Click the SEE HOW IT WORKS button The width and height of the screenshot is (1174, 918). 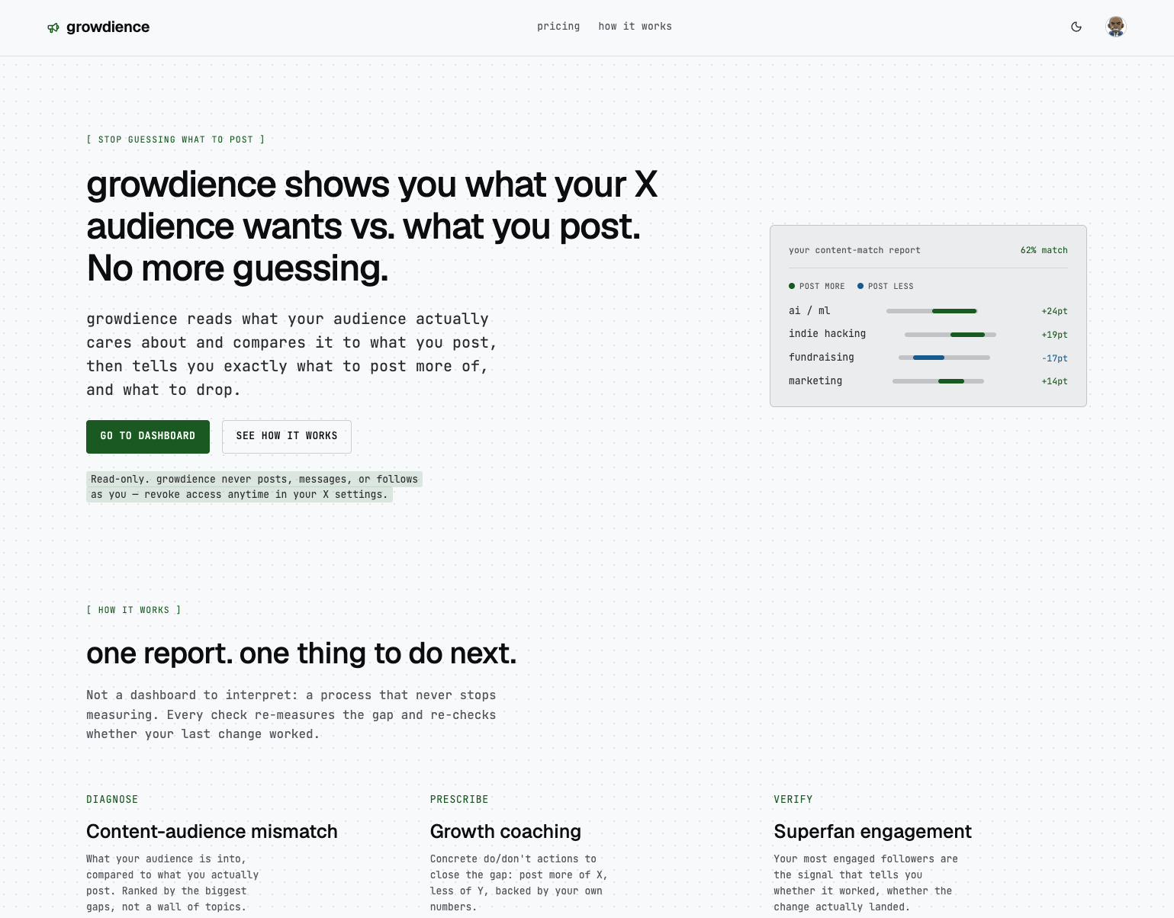[287, 436]
